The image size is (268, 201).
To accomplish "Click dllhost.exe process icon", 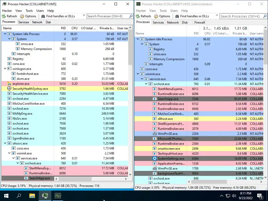I will pyautogui.click(x=155, y=119).
